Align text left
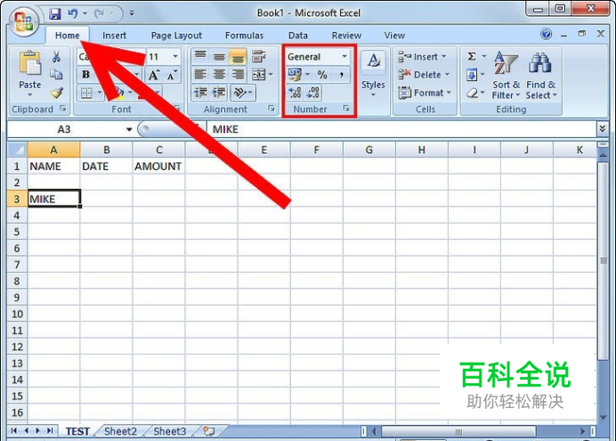Screen dimensions: 616x441 click(x=200, y=74)
